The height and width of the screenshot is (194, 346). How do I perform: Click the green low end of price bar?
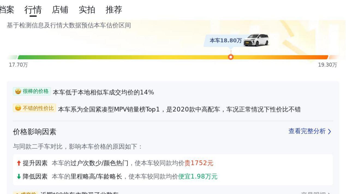[25, 57]
